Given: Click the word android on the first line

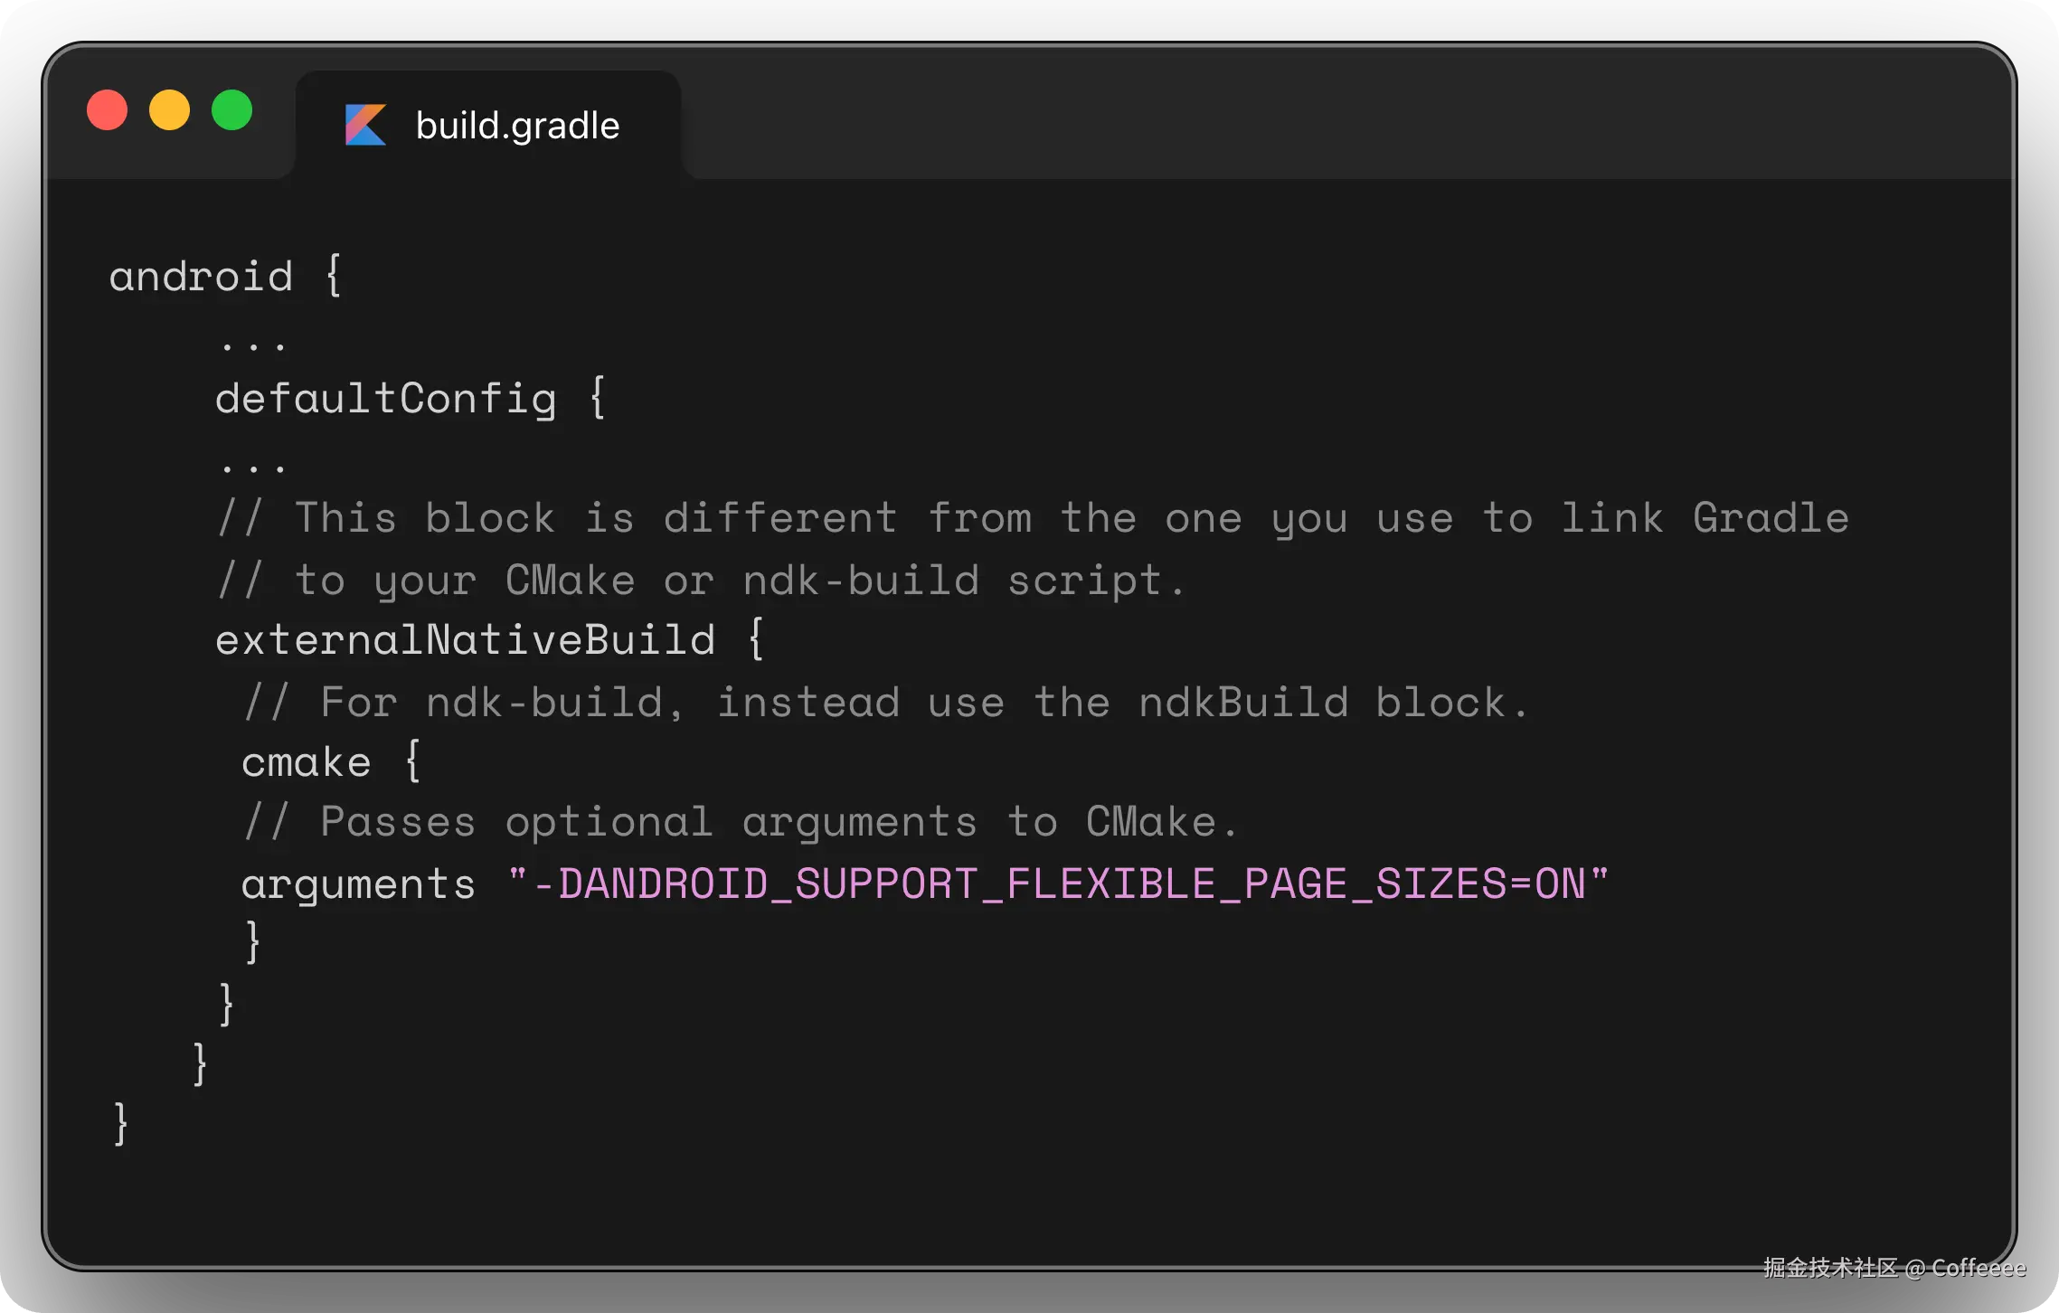Looking at the screenshot, I should [x=201, y=277].
